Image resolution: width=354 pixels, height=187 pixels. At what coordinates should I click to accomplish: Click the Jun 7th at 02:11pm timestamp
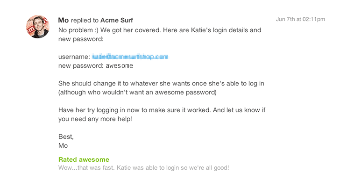click(300, 20)
